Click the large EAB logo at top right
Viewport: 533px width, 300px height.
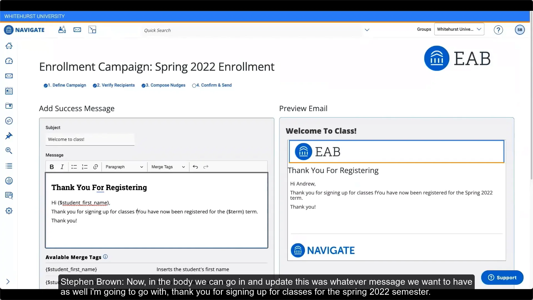(x=457, y=58)
